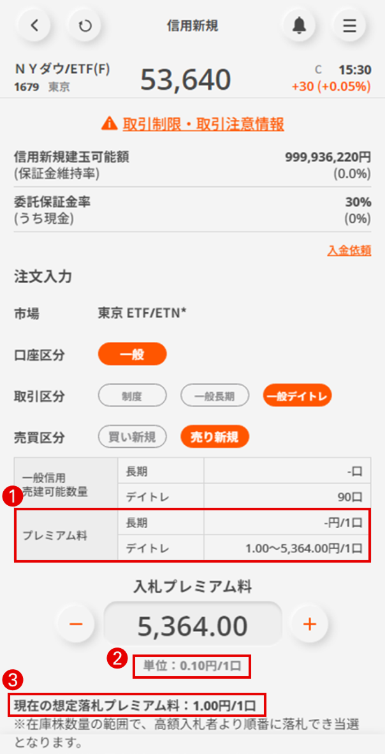The image size is (385, 754).
Task: Select 一般 account type
Action: pyautogui.click(x=132, y=354)
